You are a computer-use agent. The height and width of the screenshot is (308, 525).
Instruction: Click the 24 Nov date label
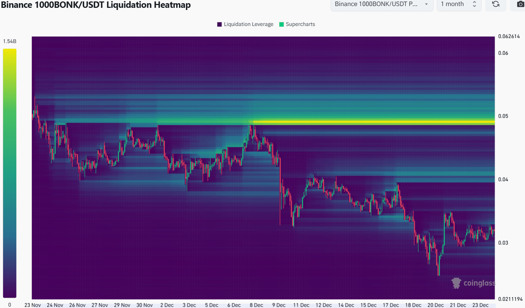pyautogui.click(x=55, y=305)
